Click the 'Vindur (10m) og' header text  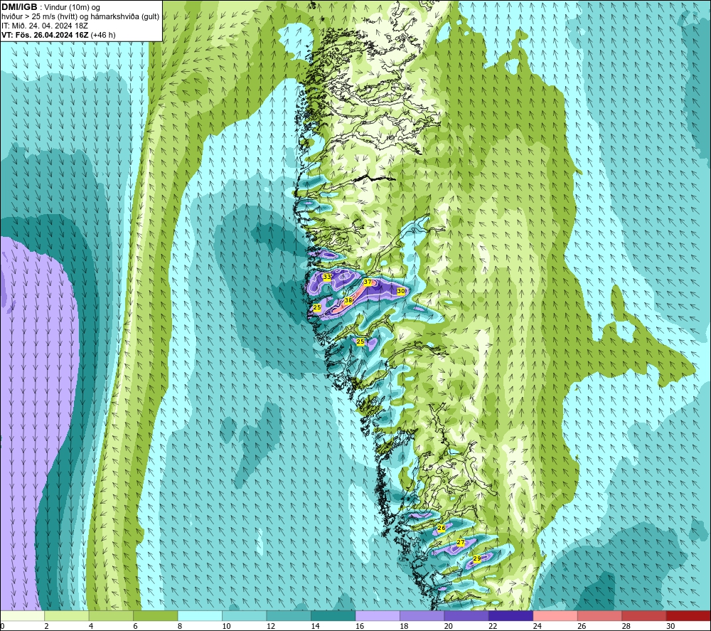72,8
